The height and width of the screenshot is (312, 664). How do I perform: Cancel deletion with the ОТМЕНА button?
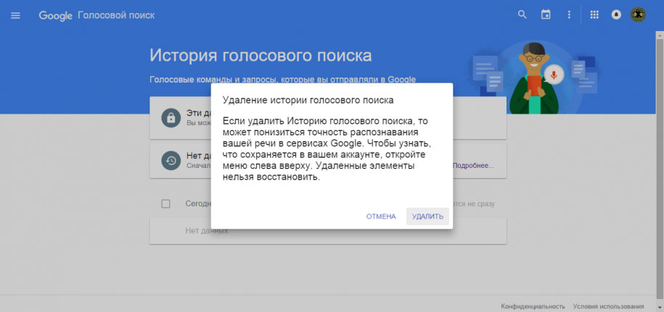point(381,216)
